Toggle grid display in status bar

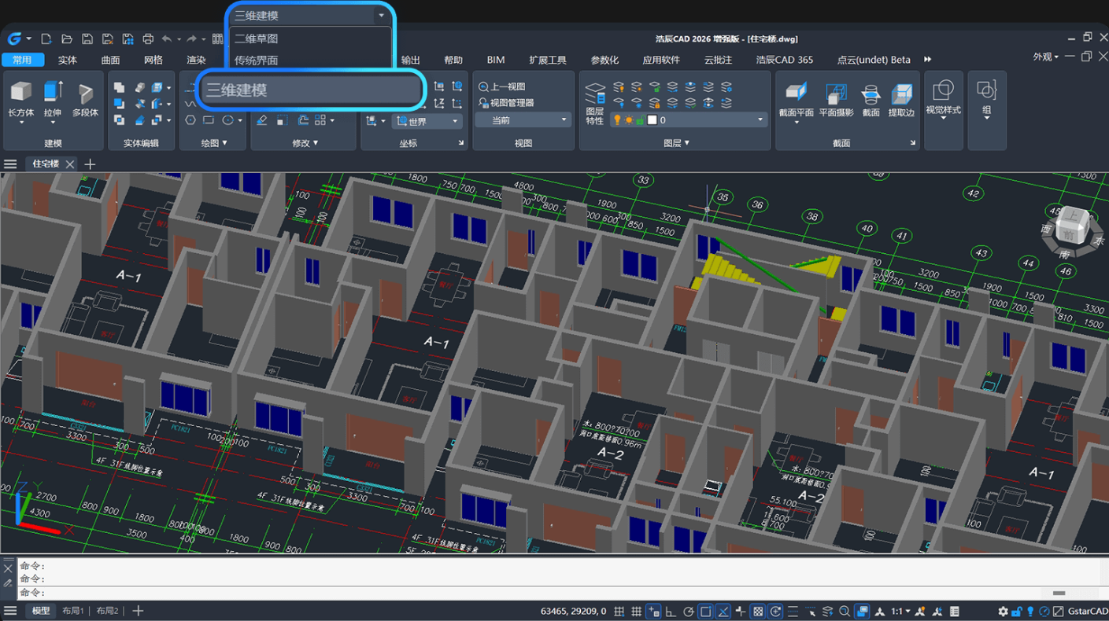(636, 612)
